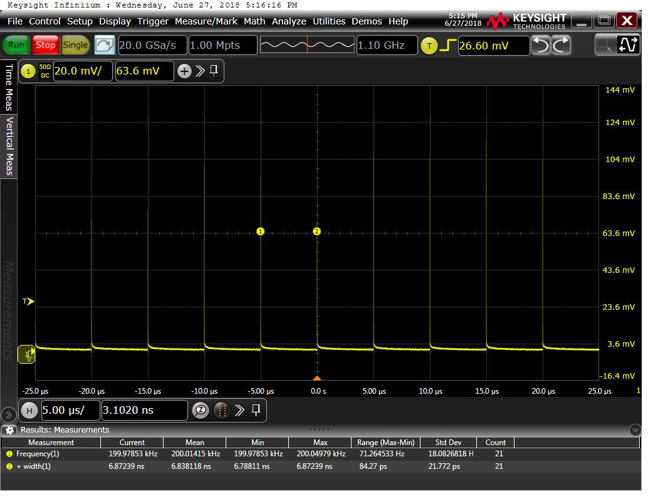Open the Measure/Mark menu

[x=206, y=21]
